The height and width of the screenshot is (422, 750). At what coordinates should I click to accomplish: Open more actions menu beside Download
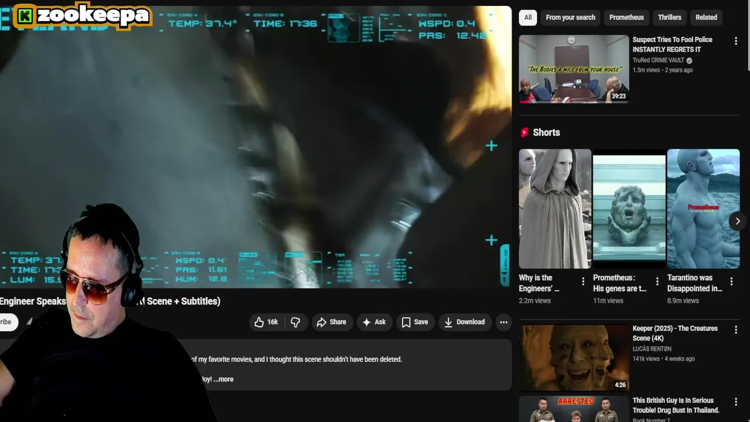tap(503, 322)
